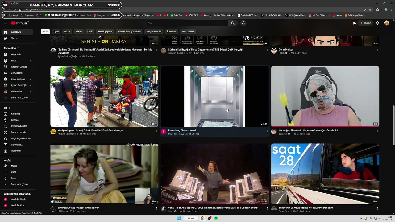
Task: Play the saat 28 bus trip thumbnail
Action: point(325,174)
